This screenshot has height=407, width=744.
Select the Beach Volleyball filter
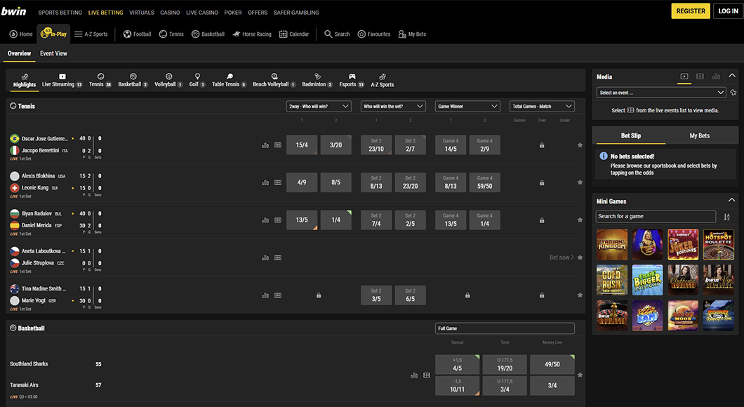point(274,80)
